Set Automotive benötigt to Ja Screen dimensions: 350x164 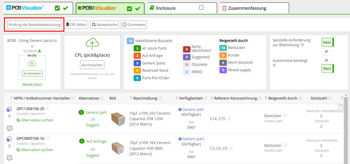[326, 60]
